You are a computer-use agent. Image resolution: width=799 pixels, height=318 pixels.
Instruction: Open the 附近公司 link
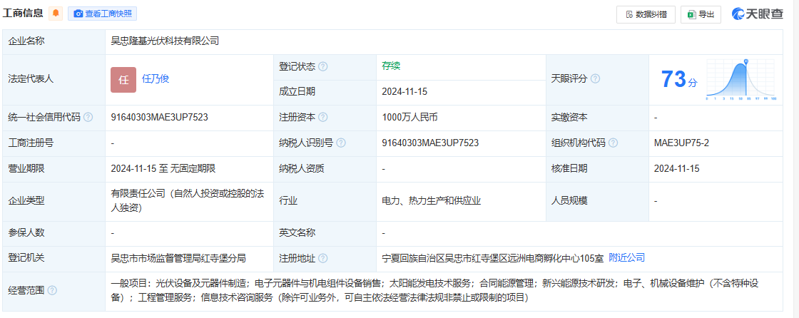pyautogui.click(x=626, y=257)
